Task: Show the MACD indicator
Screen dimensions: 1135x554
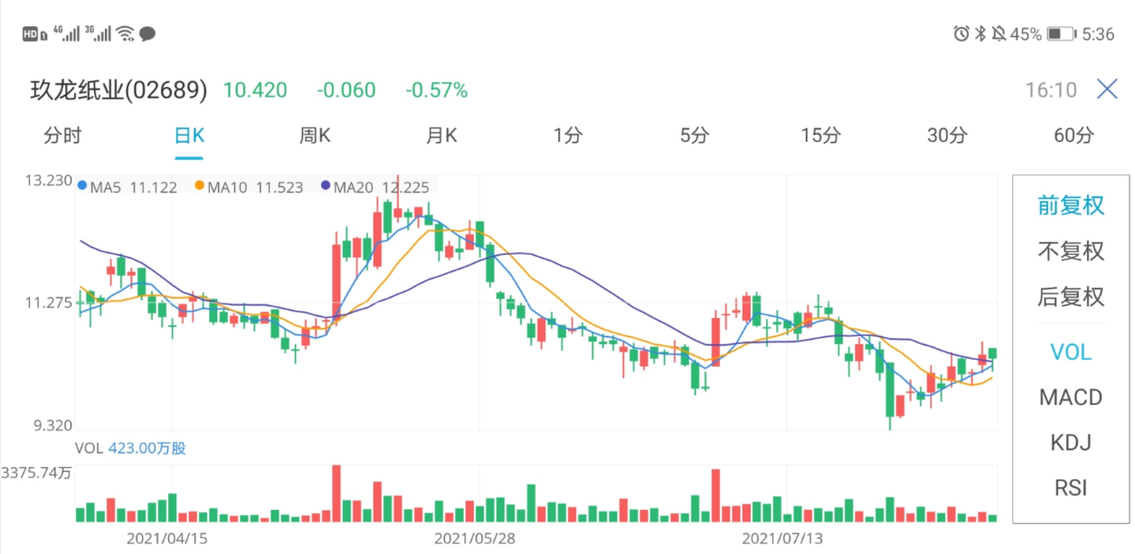Action: (x=1071, y=397)
